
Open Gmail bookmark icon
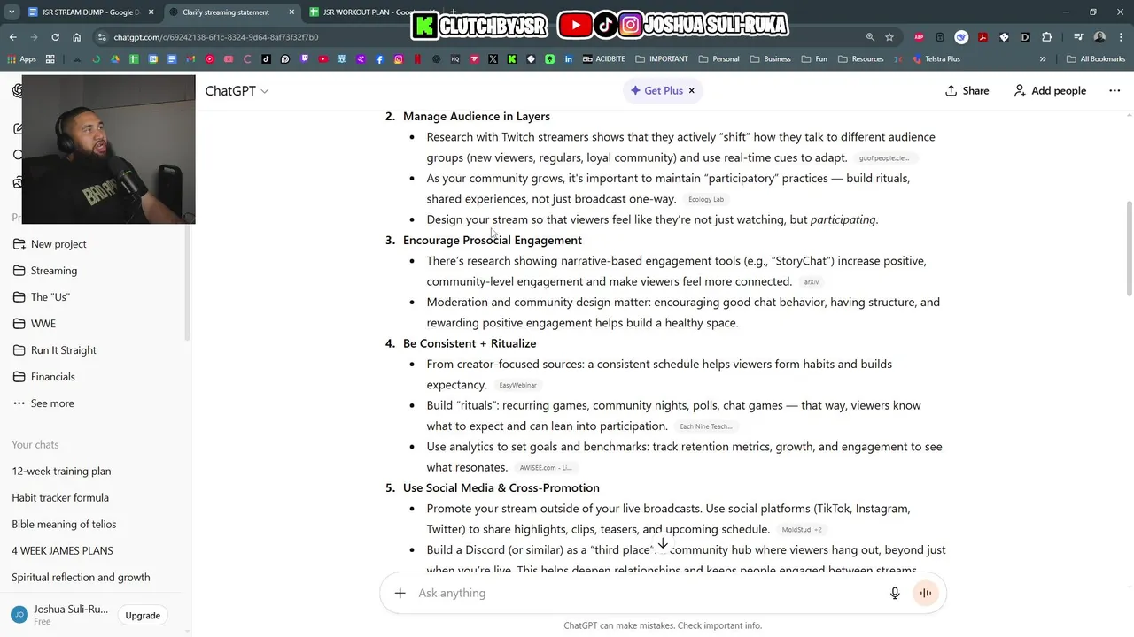click(x=190, y=59)
